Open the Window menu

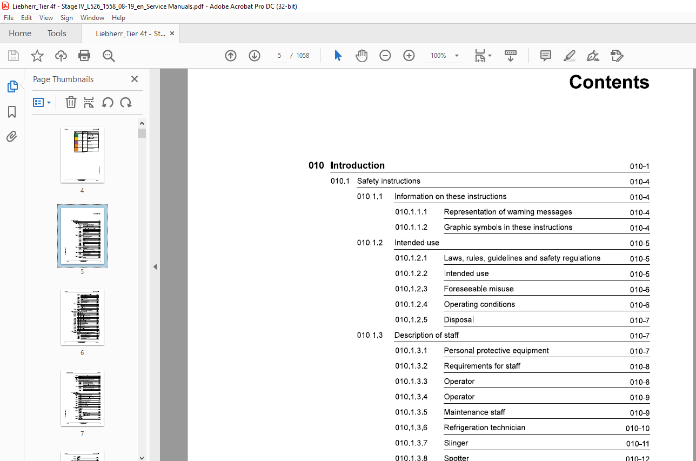tap(92, 18)
